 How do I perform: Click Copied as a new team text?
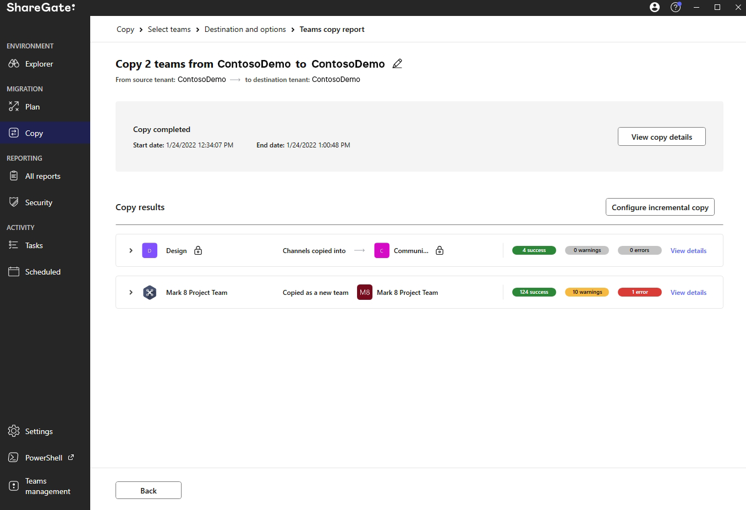tap(316, 293)
